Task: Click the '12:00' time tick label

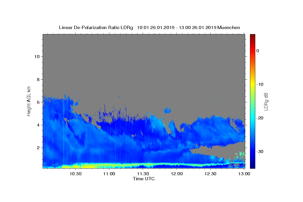Action: click(x=177, y=174)
